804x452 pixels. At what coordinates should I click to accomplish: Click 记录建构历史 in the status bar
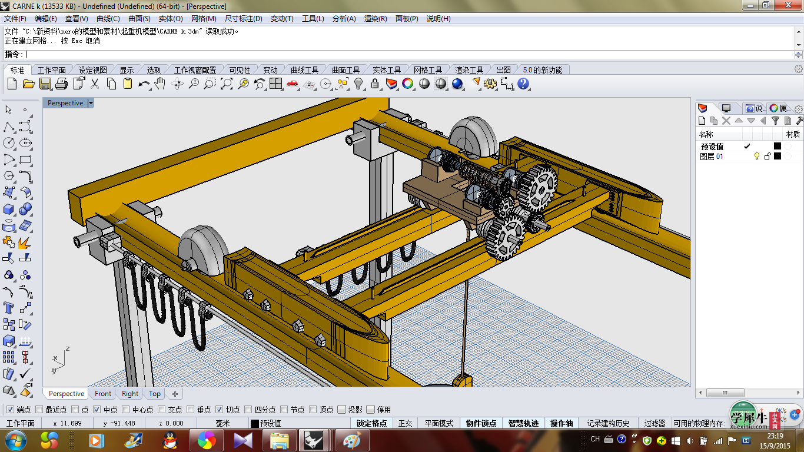608,423
